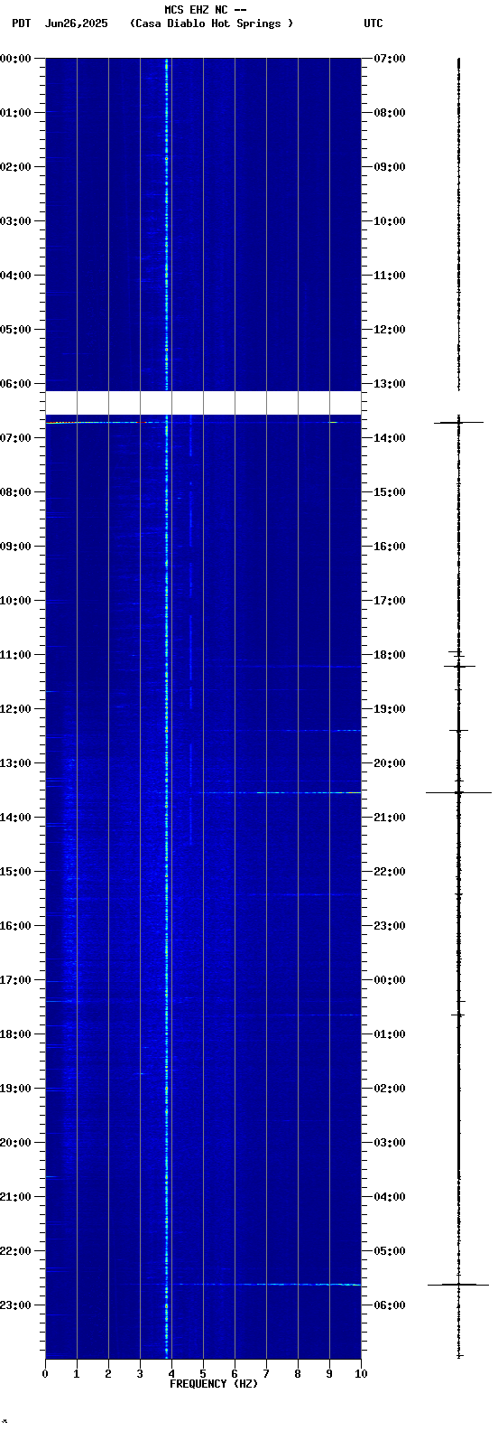
Task: Click the station title 'MCS EHZ NC --'
Action: tap(205, 10)
